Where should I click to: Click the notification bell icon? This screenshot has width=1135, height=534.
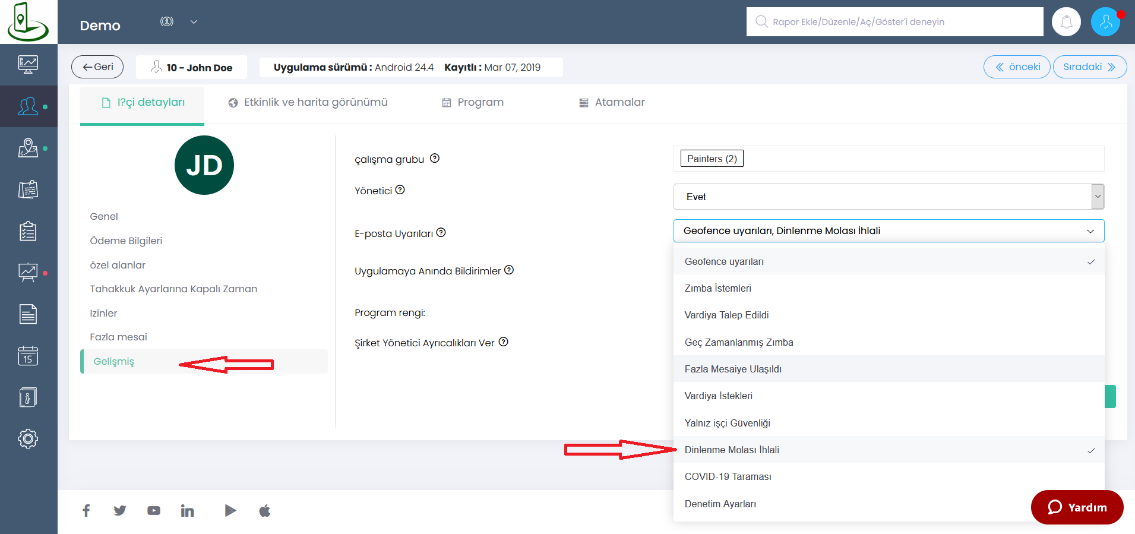(1066, 22)
